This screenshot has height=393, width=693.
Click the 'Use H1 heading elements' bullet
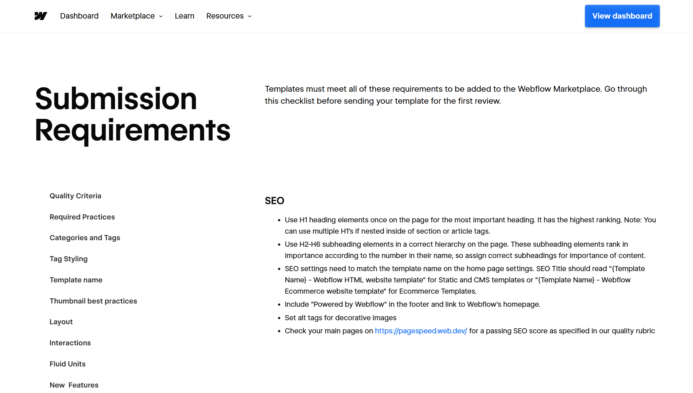pyautogui.click(x=470, y=225)
